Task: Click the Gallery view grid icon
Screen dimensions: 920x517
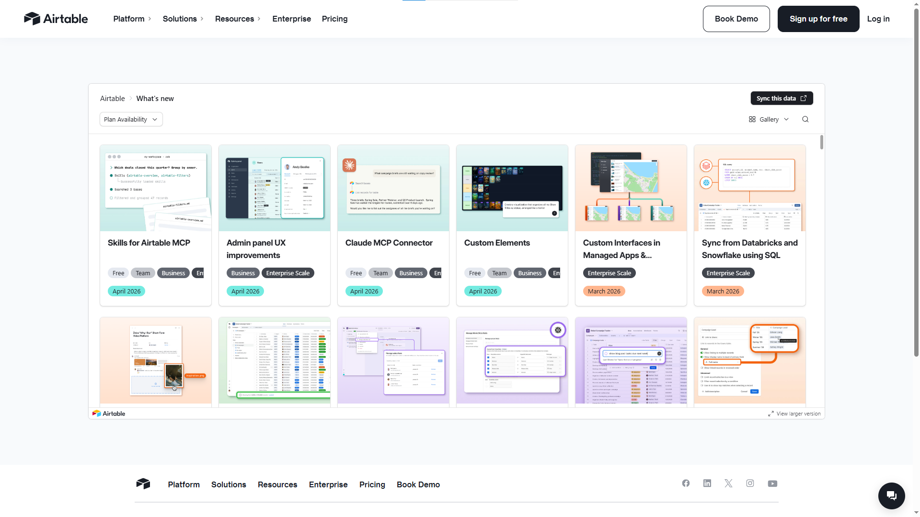Action: (x=752, y=119)
